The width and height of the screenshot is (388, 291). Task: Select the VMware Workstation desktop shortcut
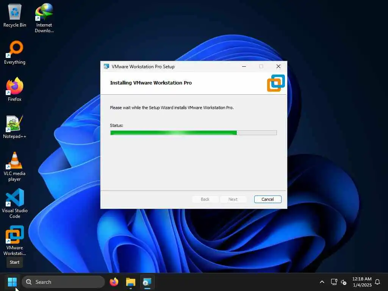15,241
